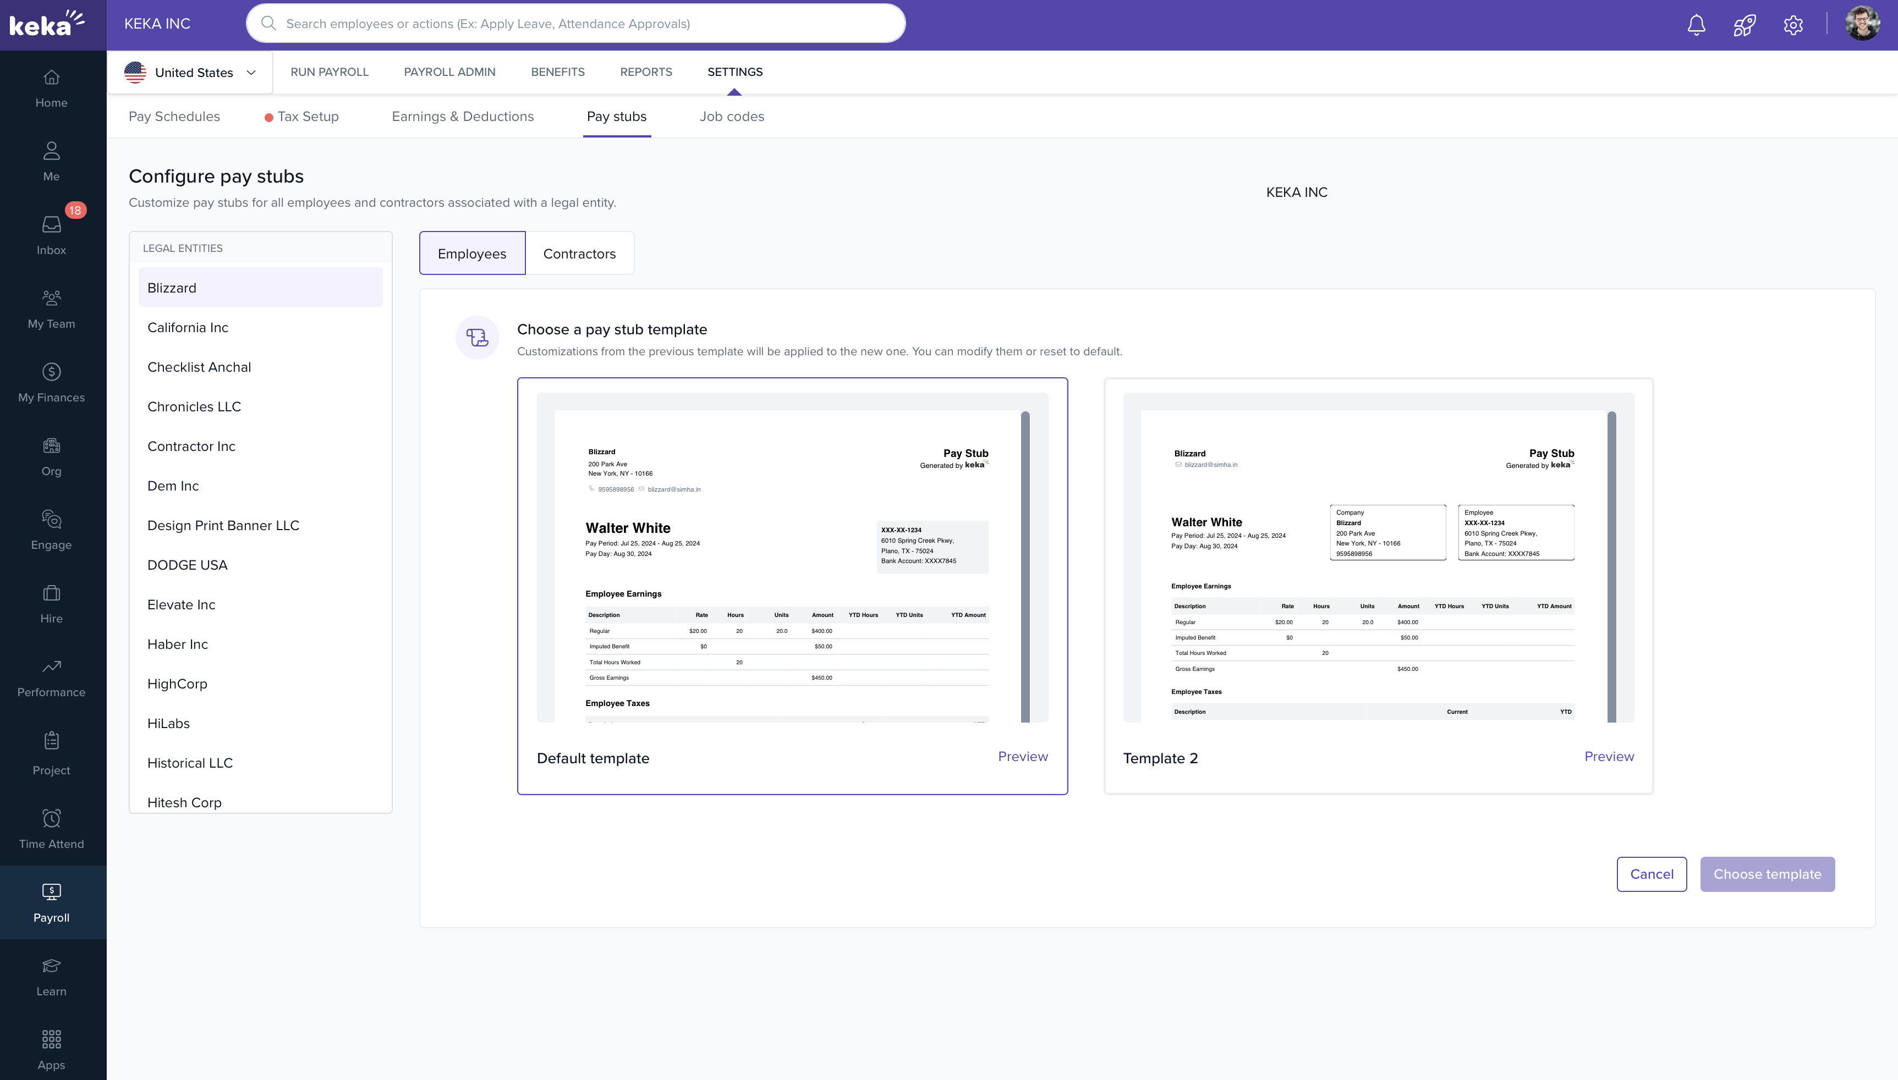1898x1080 pixels.
Task: Open Apps grid icon in sidebar
Action: coord(51,1048)
